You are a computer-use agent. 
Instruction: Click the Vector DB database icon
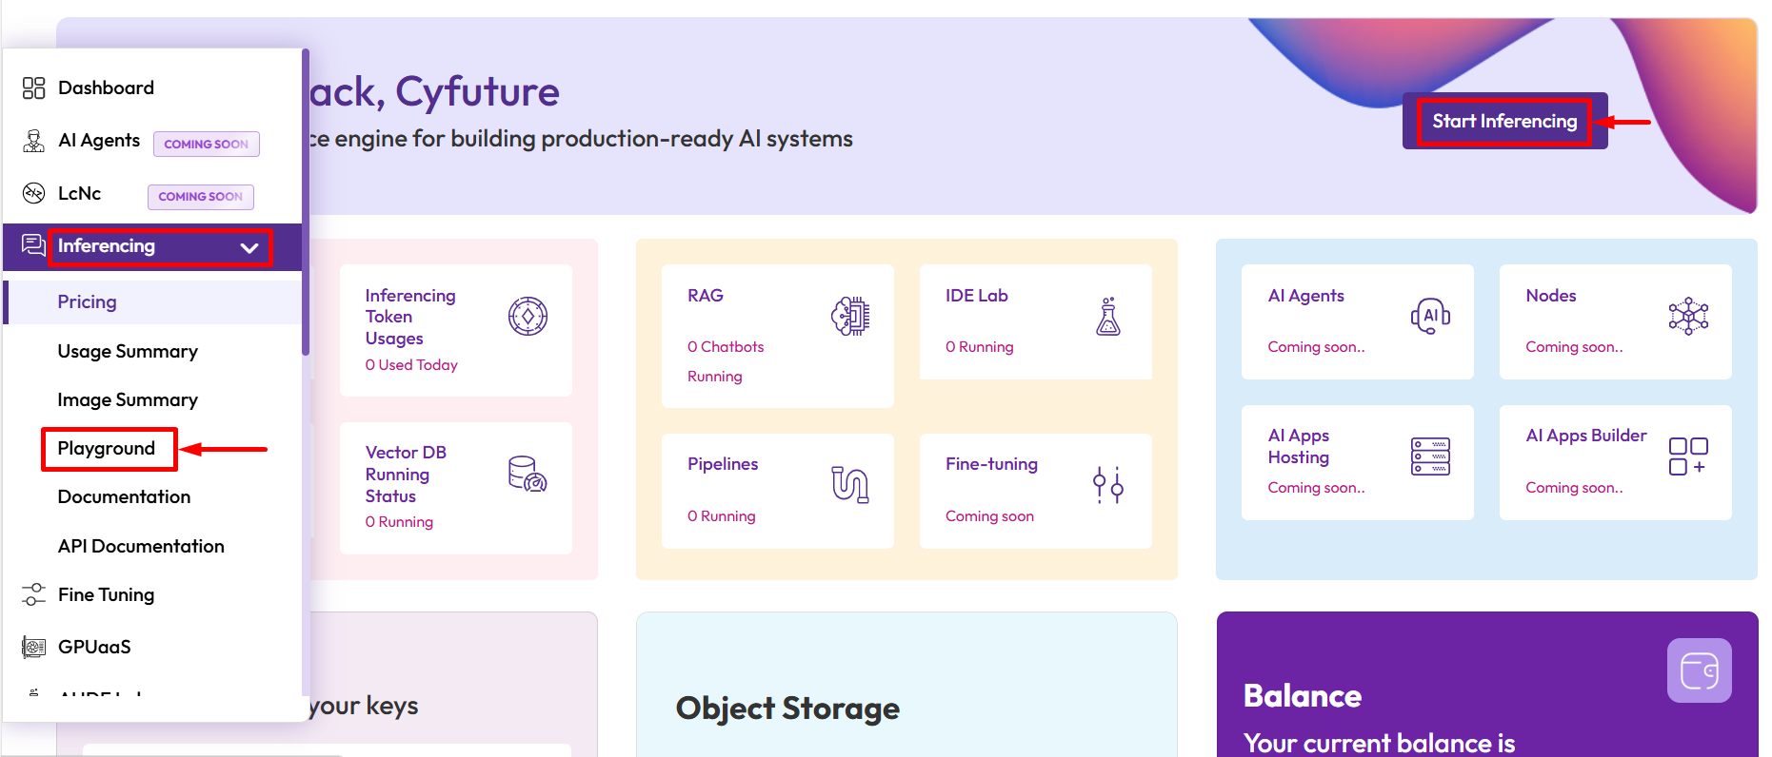(x=527, y=474)
